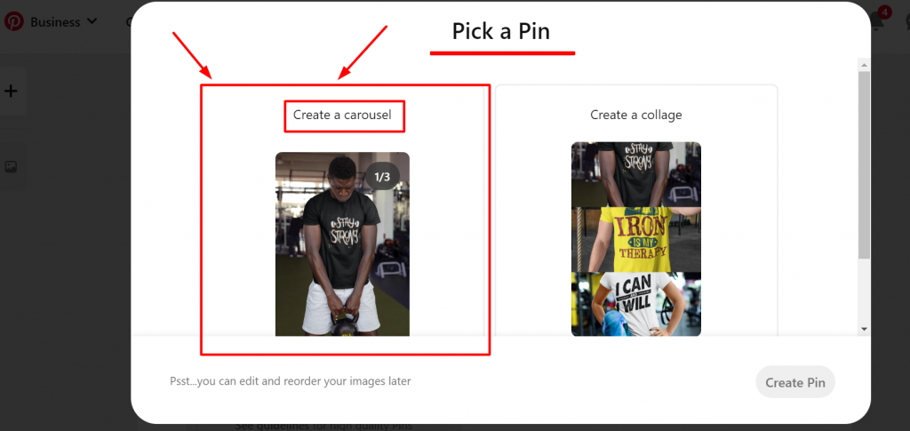The width and height of the screenshot is (910, 431).
Task: Open the messages icon at top right
Action: click(x=906, y=22)
